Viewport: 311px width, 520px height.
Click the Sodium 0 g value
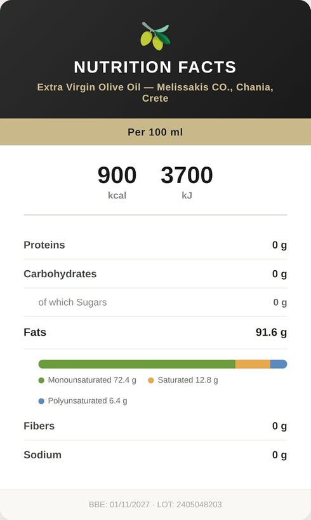[x=279, y=455]
